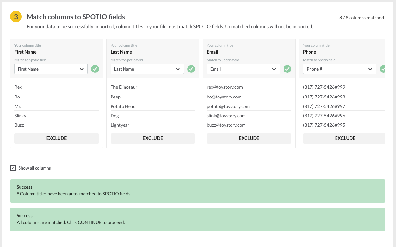Image resolution: width=396 pixels, height=247 pixels.
Task: Click green checkmark beside Last Name dropdown
Action: click(x=191, y=69)
